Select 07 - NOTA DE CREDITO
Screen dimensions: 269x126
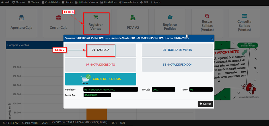(x=100, y=65)
